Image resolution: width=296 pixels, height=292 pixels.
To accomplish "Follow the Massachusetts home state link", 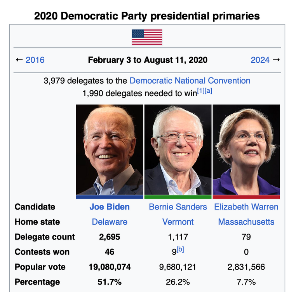I will pyautogui.click(x=246, y=222).
